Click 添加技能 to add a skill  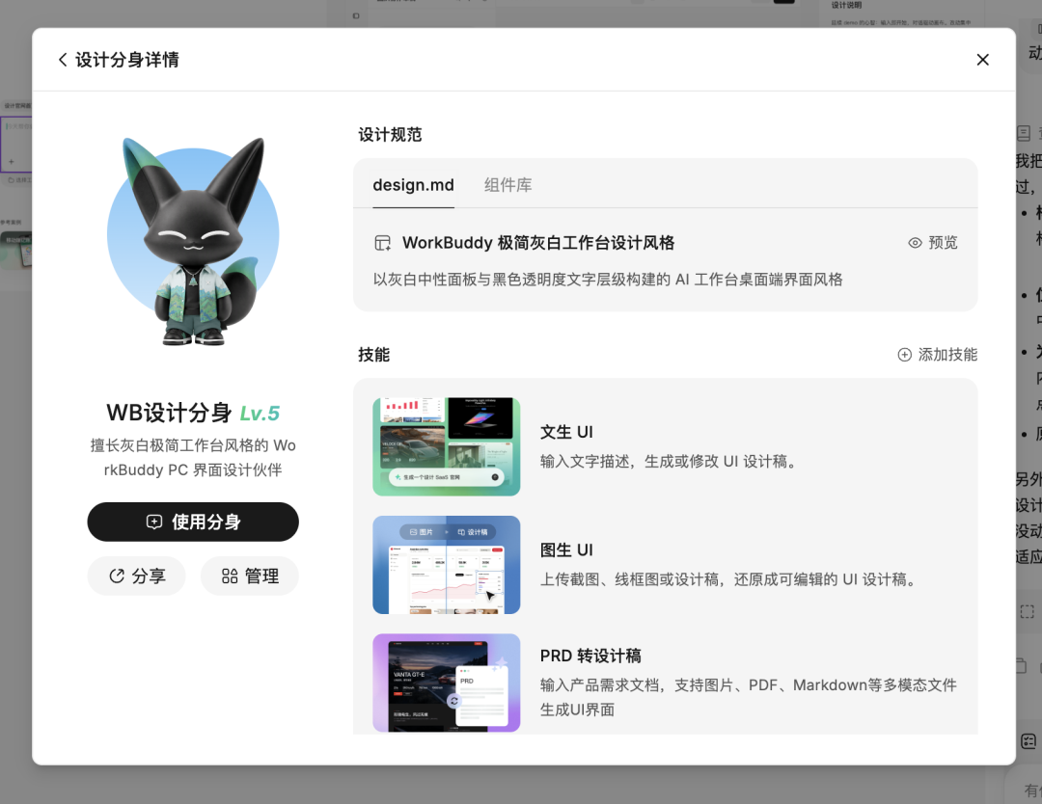coord(937,355)
